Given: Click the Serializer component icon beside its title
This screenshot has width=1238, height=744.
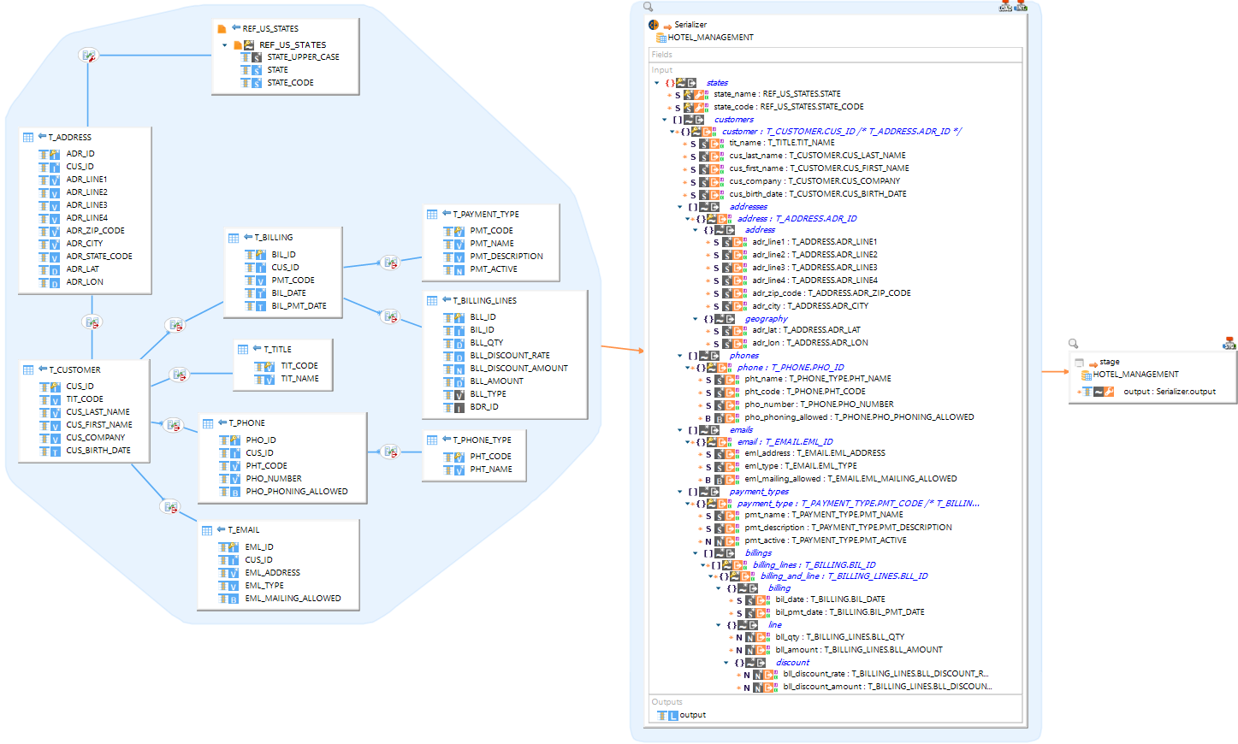Looking at the screenshot, I should [x=653, y=25].
